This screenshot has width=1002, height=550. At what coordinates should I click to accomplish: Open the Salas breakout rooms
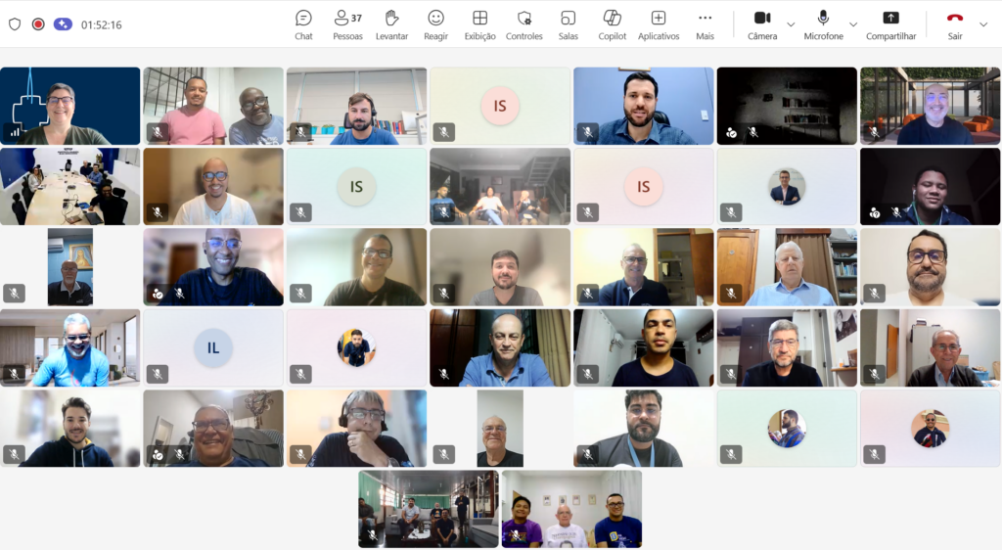569,25
